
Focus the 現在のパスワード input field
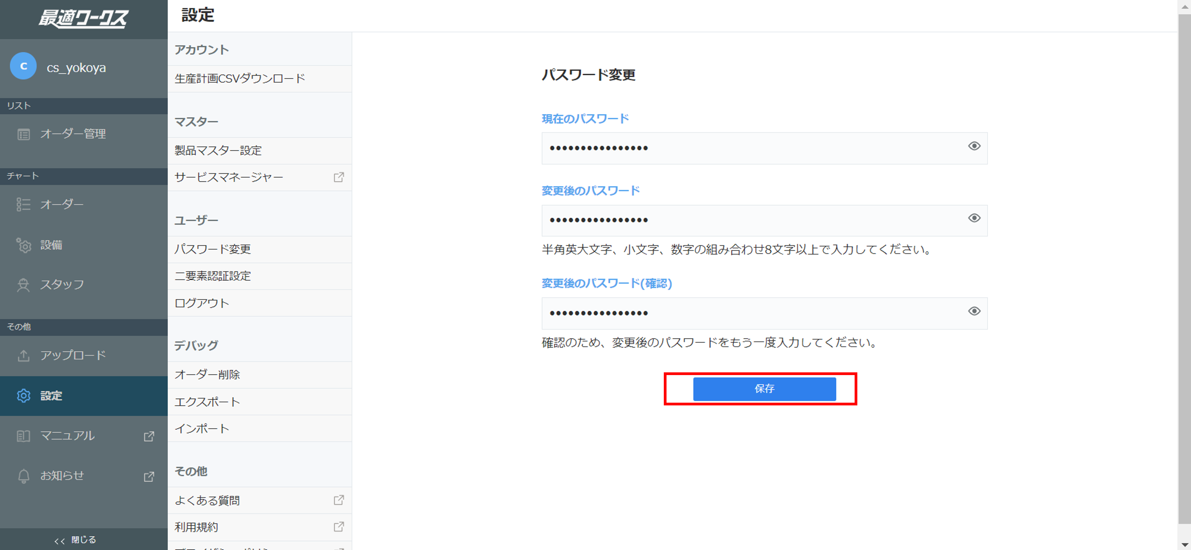764,148
